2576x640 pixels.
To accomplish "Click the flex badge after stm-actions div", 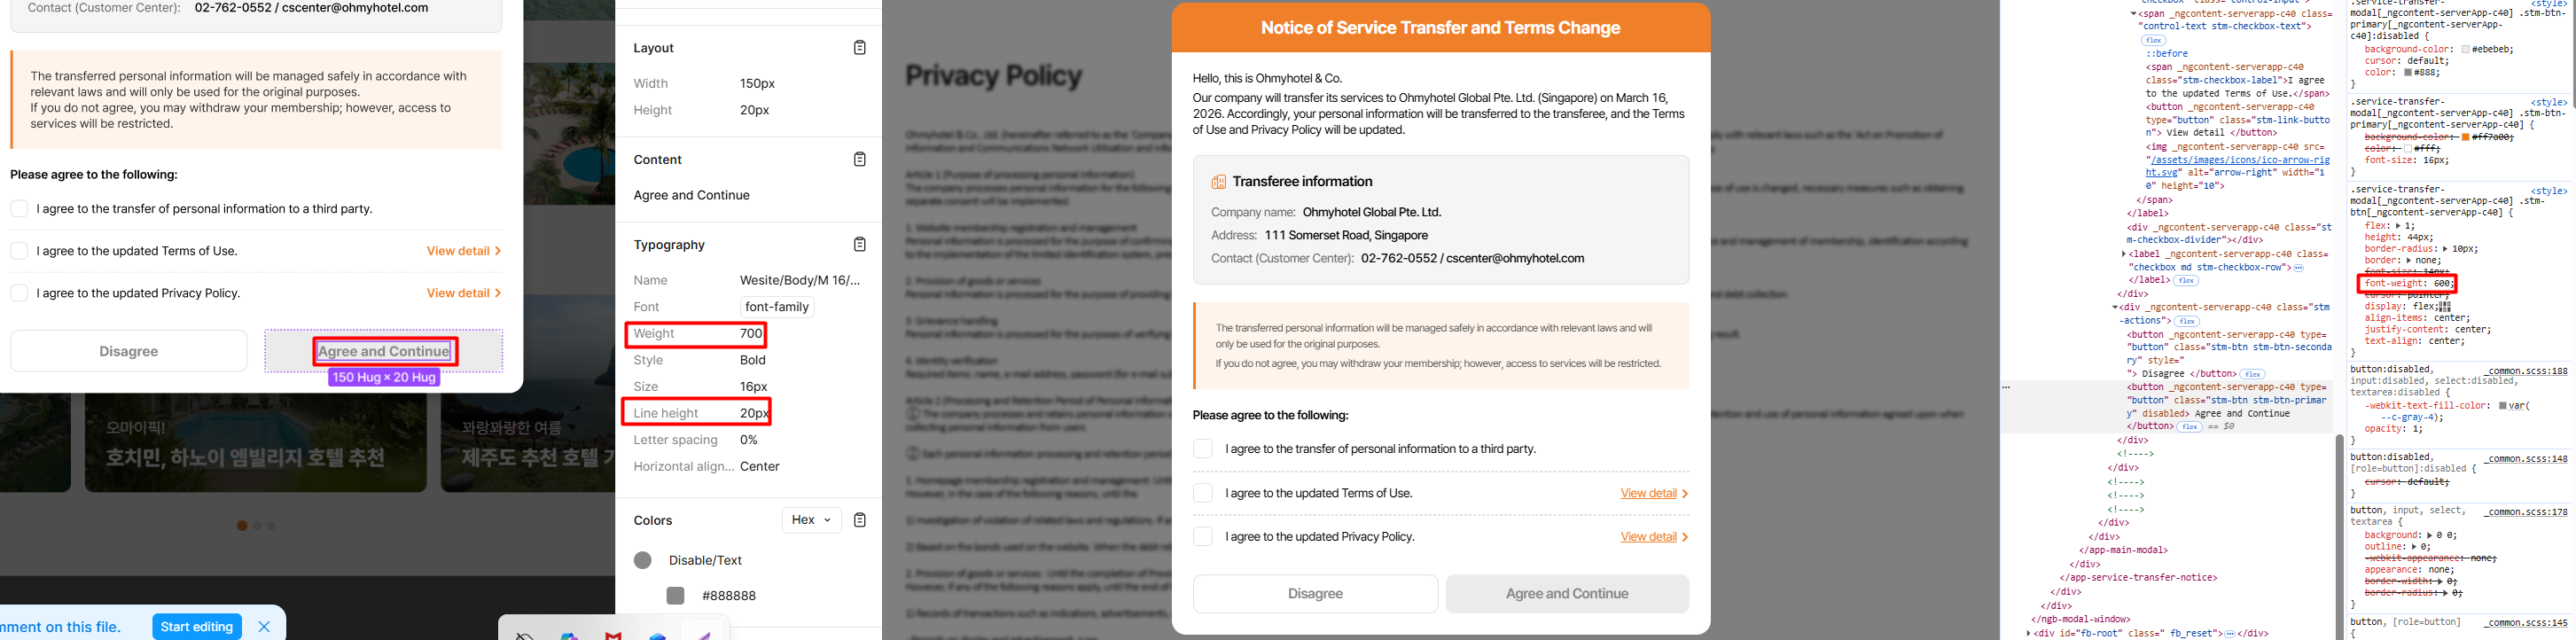I will coord(2187,321).
